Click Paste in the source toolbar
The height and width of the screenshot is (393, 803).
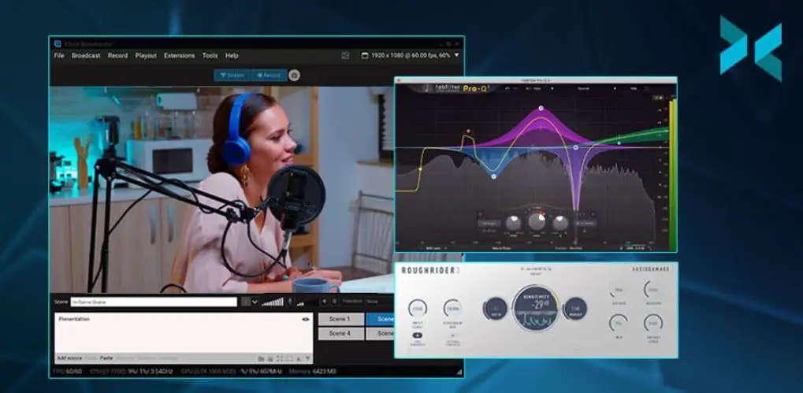click(106, 358)
